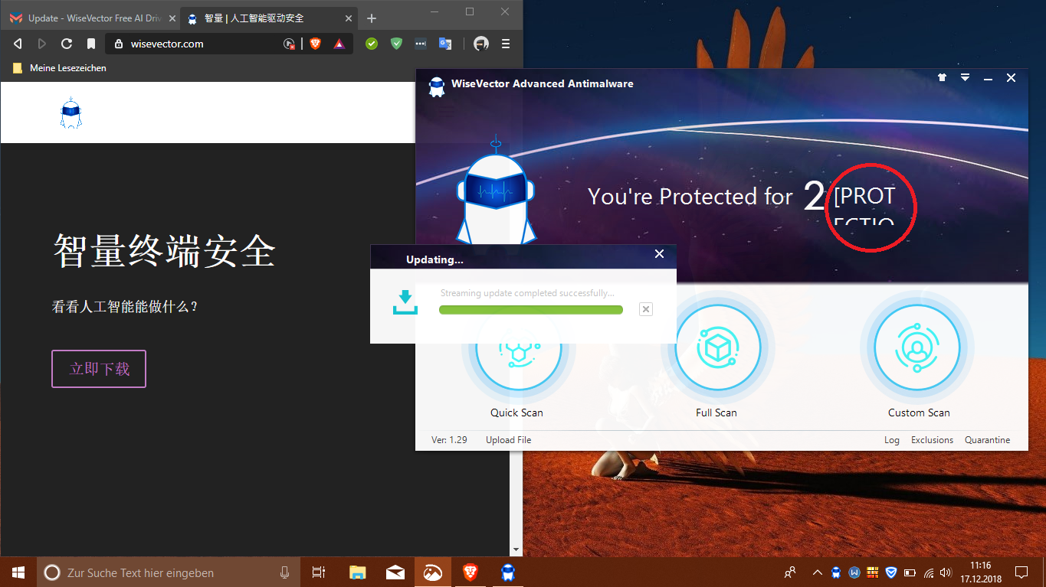Switch to Brave in the taskbar
This screenshot has width=1046, height=587.
click(x=470, y=572)
